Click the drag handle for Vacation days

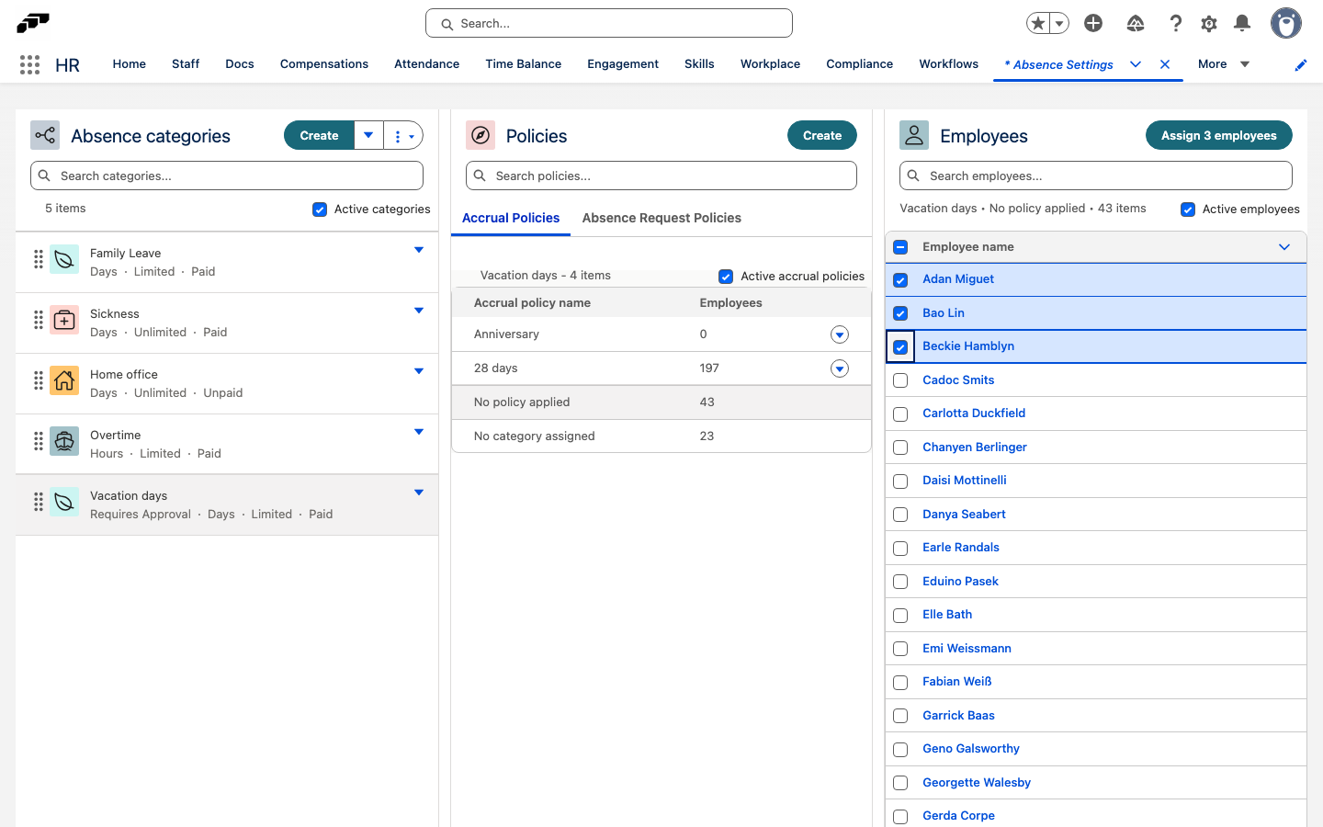click(39, 502)
